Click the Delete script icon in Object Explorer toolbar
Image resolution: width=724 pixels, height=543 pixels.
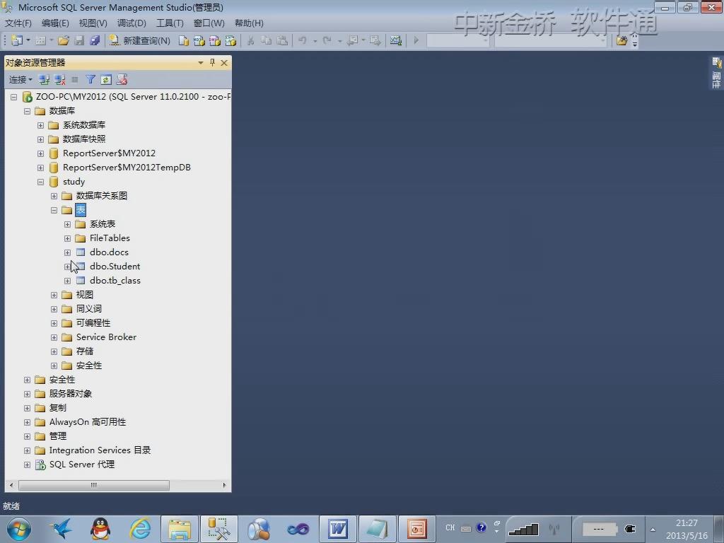(x=122, y=80)
